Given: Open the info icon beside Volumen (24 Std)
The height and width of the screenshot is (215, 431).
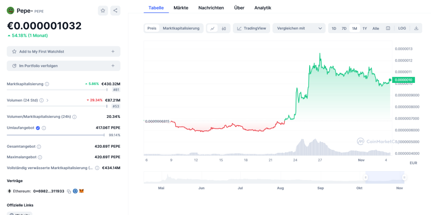Looking at the screenshot, I should (x=42, y=101).
